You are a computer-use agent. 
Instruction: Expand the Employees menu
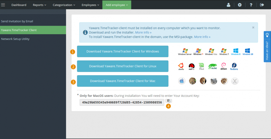click(x=90, y=5)
